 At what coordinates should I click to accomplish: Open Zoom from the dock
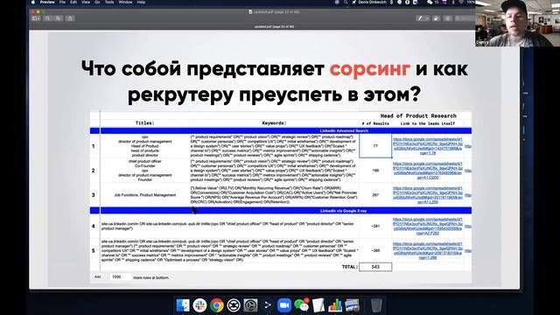pyautogui.click(x=284, y=305)
